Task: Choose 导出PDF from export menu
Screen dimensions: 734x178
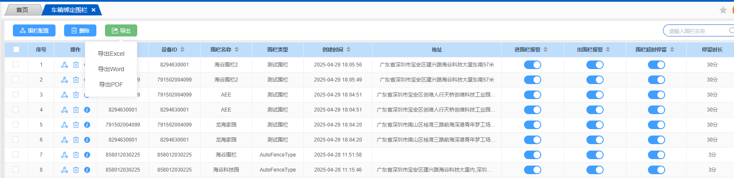Action: [x=111, y=84]
